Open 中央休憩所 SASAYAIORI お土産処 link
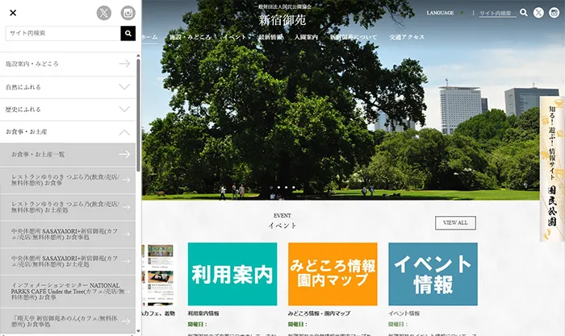Viewport: 565px width, 336px height. click(64, 261)
